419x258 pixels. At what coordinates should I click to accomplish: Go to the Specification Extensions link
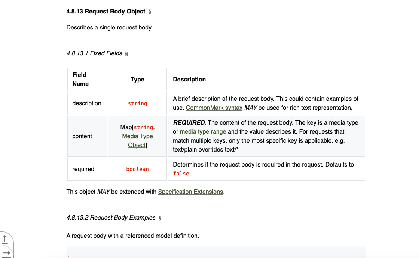(190, 192)
